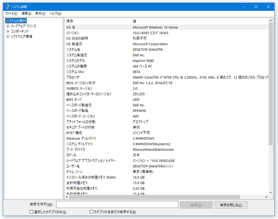Minimize the システム情報 window

(x=244, y=7)
